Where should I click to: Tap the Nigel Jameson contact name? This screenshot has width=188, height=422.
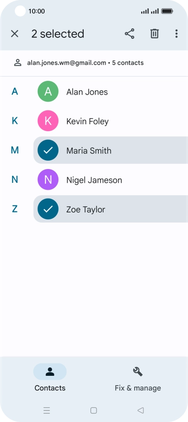[94, 180]
